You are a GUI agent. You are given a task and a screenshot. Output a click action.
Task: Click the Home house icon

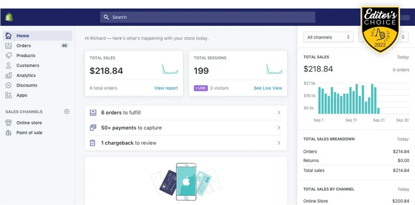[x=9, y=36]
